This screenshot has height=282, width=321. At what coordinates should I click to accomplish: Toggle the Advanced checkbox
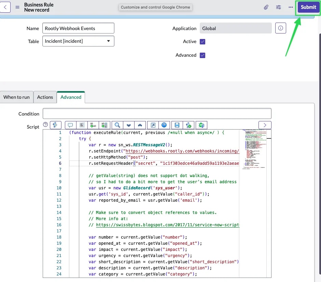(x=203, y=55)
